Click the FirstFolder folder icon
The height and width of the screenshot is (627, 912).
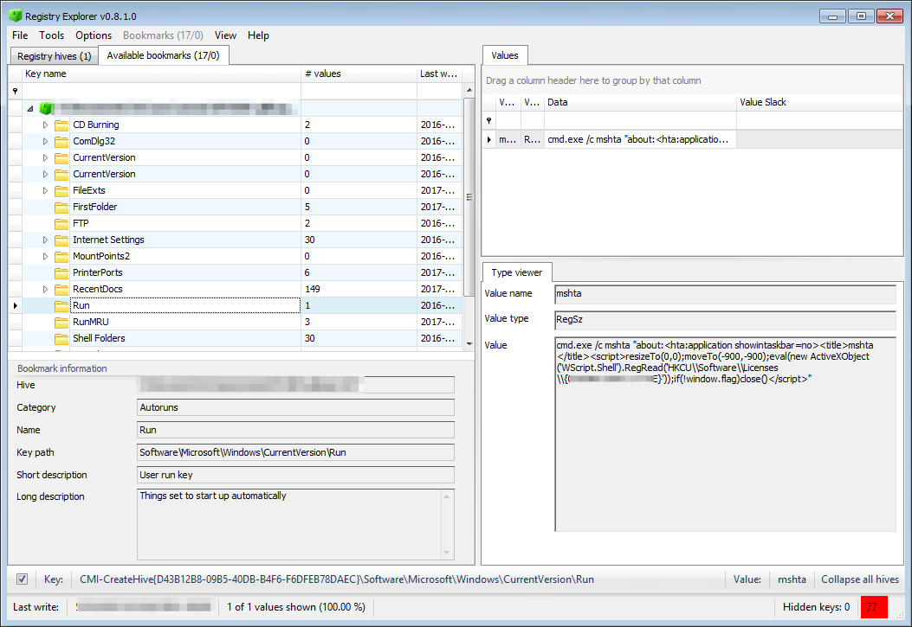click(x=61, y=207)
